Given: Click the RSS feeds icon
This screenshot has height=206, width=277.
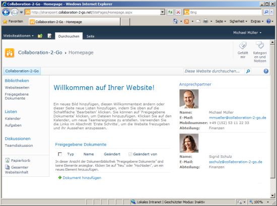Looking at the screenshot, I should point(186,22).
